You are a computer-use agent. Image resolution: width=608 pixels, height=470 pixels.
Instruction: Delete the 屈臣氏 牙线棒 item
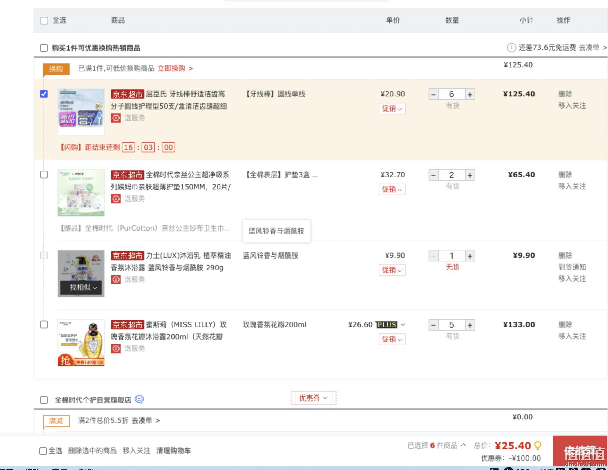[565, 94]
